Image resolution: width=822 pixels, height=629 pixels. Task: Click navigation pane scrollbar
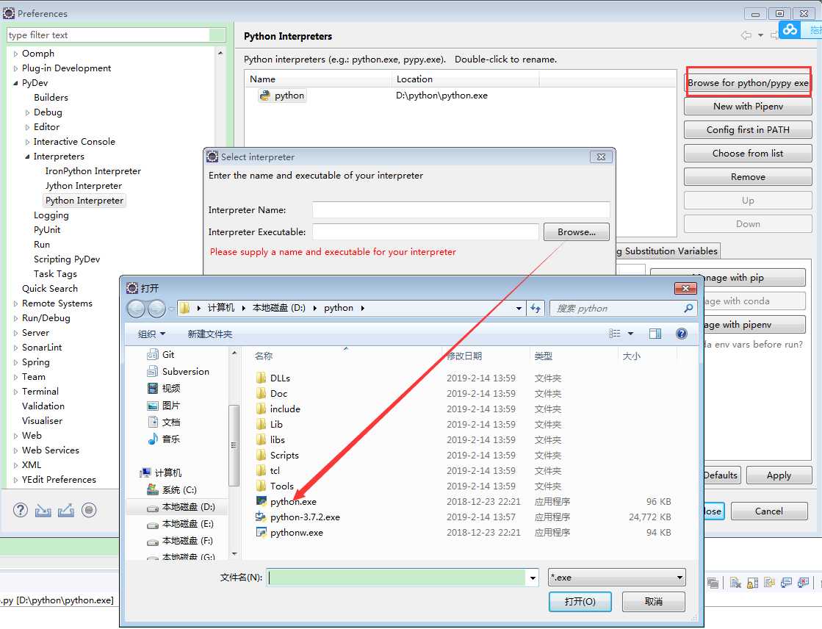[234, 445]
